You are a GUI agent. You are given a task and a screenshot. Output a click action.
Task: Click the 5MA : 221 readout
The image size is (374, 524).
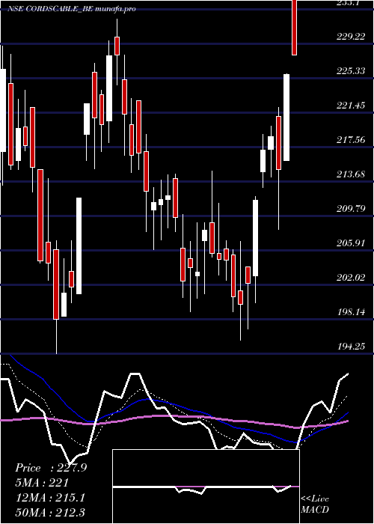tap(42, 483)
